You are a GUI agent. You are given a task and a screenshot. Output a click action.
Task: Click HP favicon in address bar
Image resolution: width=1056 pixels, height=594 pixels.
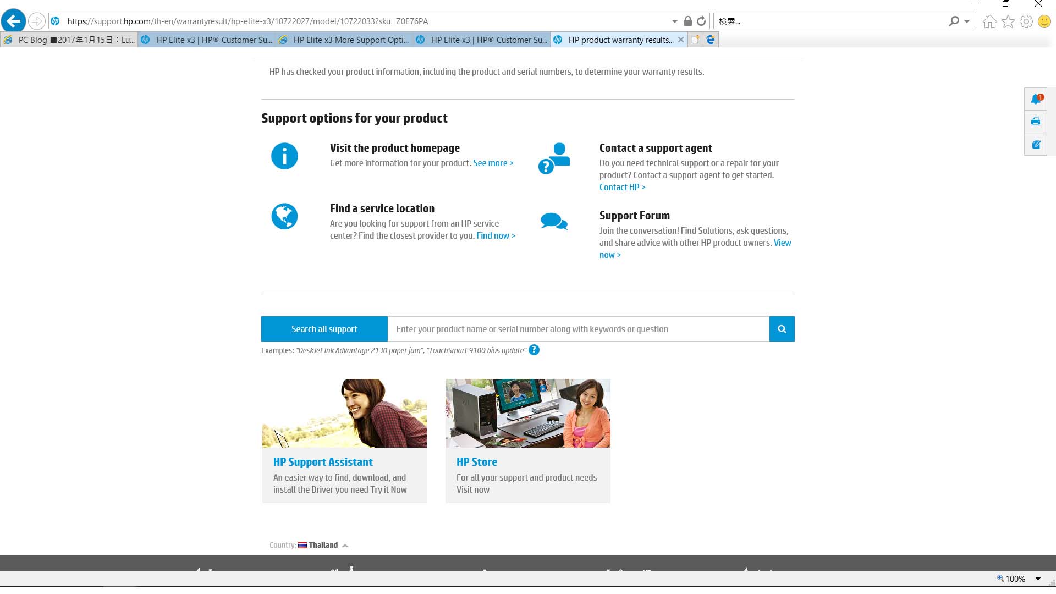click(55, 21)
